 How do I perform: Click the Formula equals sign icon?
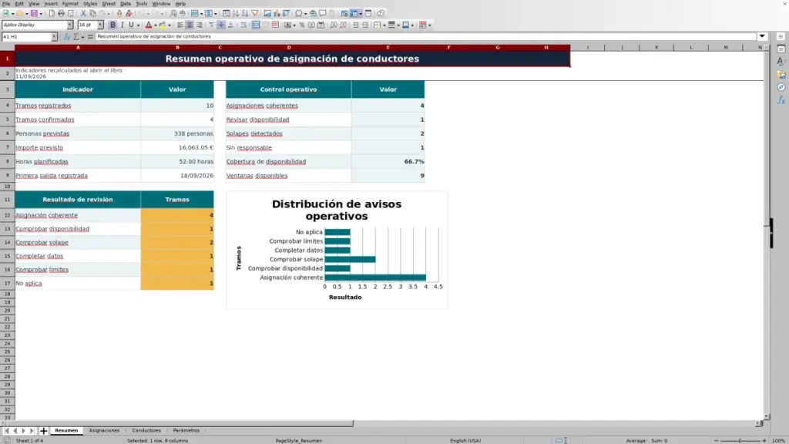click(x=90, y=37)
